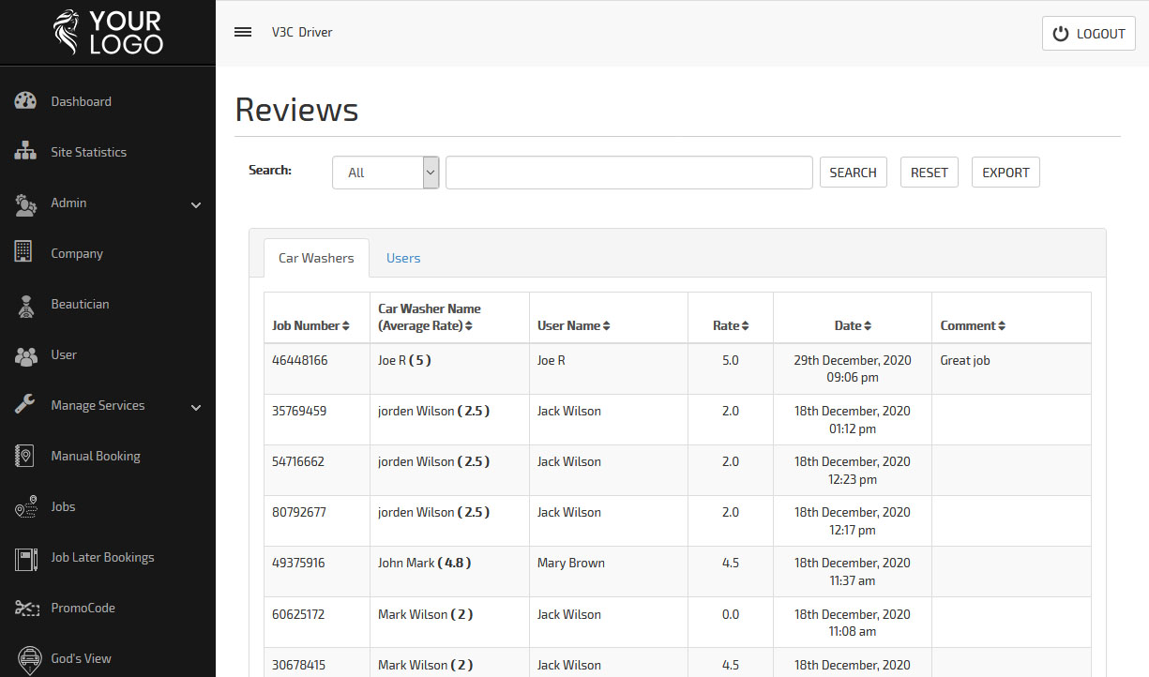Viewport: 1149px width, 677px height.
Task: Click the YOUR LOGO lion image
Action: [67, 32]
